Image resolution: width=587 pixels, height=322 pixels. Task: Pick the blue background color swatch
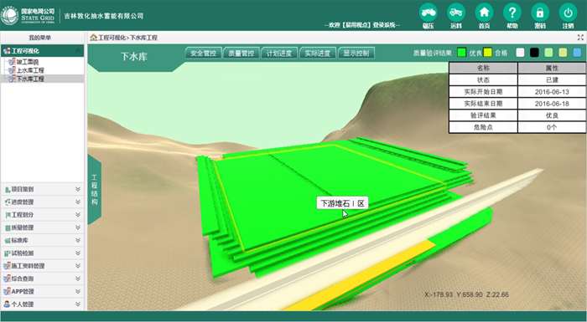point(577,53)
